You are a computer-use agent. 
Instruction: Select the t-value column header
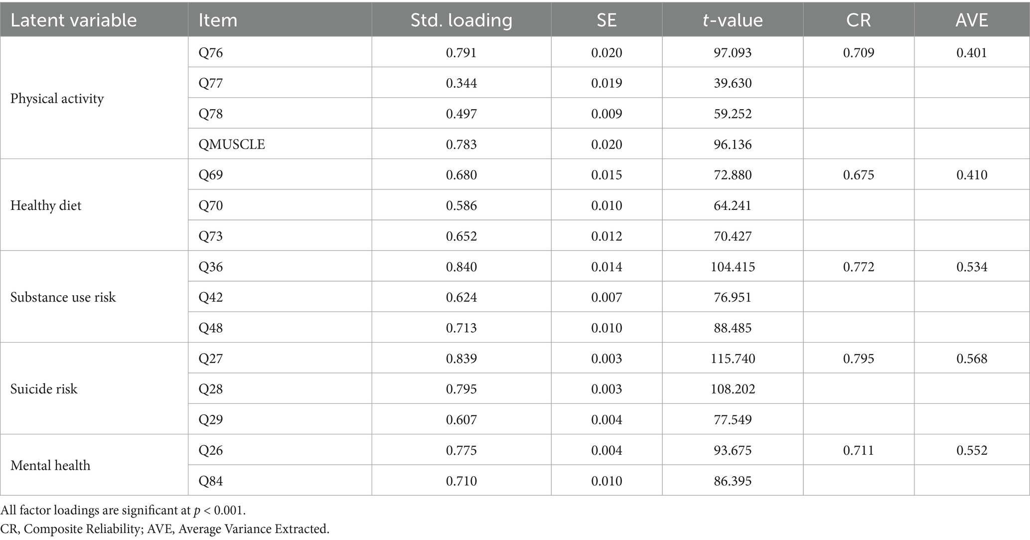[732, 20]
